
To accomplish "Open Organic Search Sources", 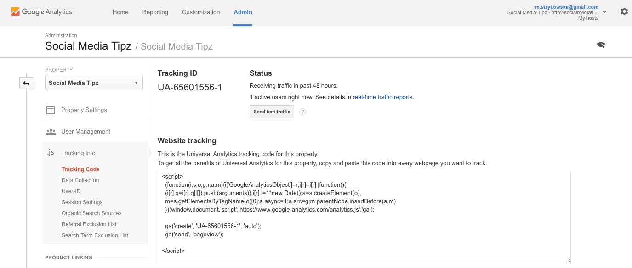I will point(91,213).
